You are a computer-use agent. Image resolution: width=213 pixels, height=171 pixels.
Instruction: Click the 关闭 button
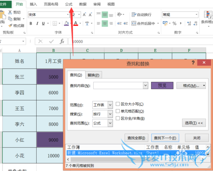(x=197, y=138)
